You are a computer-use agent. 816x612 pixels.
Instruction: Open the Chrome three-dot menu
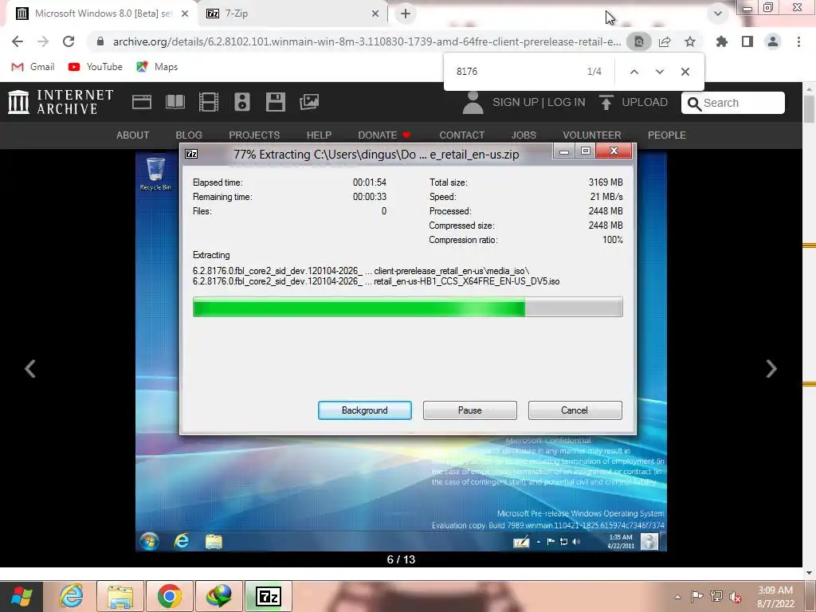pyautogui.click(x=798, y=41)
